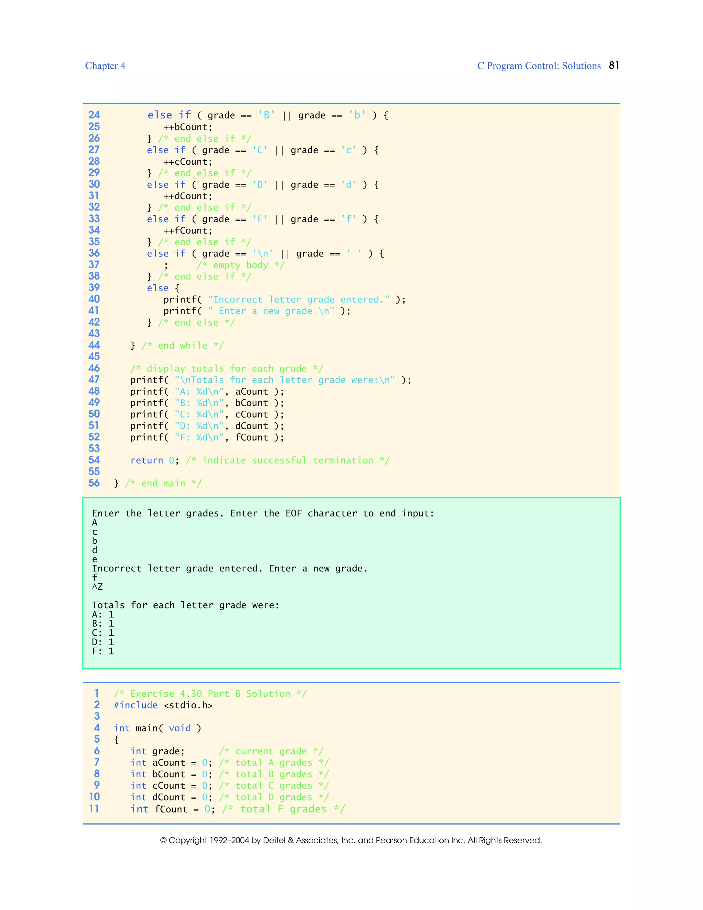The image size is (703, 910).
Task: Click the "/* display totals for each grade */" comment
Action: point(227,368)
